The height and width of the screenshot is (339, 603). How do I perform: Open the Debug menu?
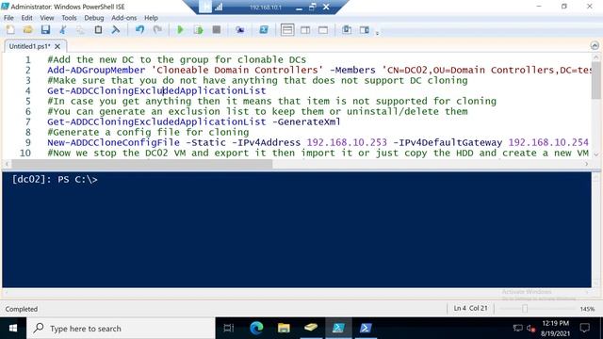[x=94, y=18]
